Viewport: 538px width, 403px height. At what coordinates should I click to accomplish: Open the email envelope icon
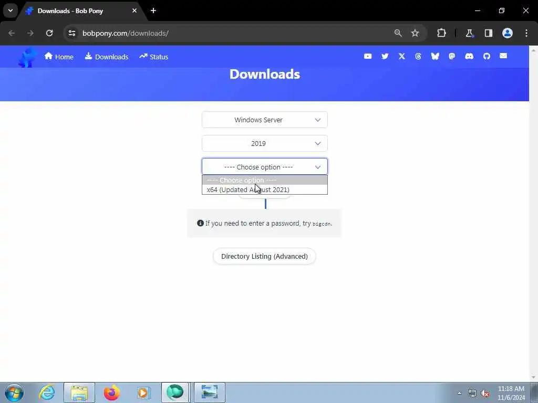tap(503, 56)
